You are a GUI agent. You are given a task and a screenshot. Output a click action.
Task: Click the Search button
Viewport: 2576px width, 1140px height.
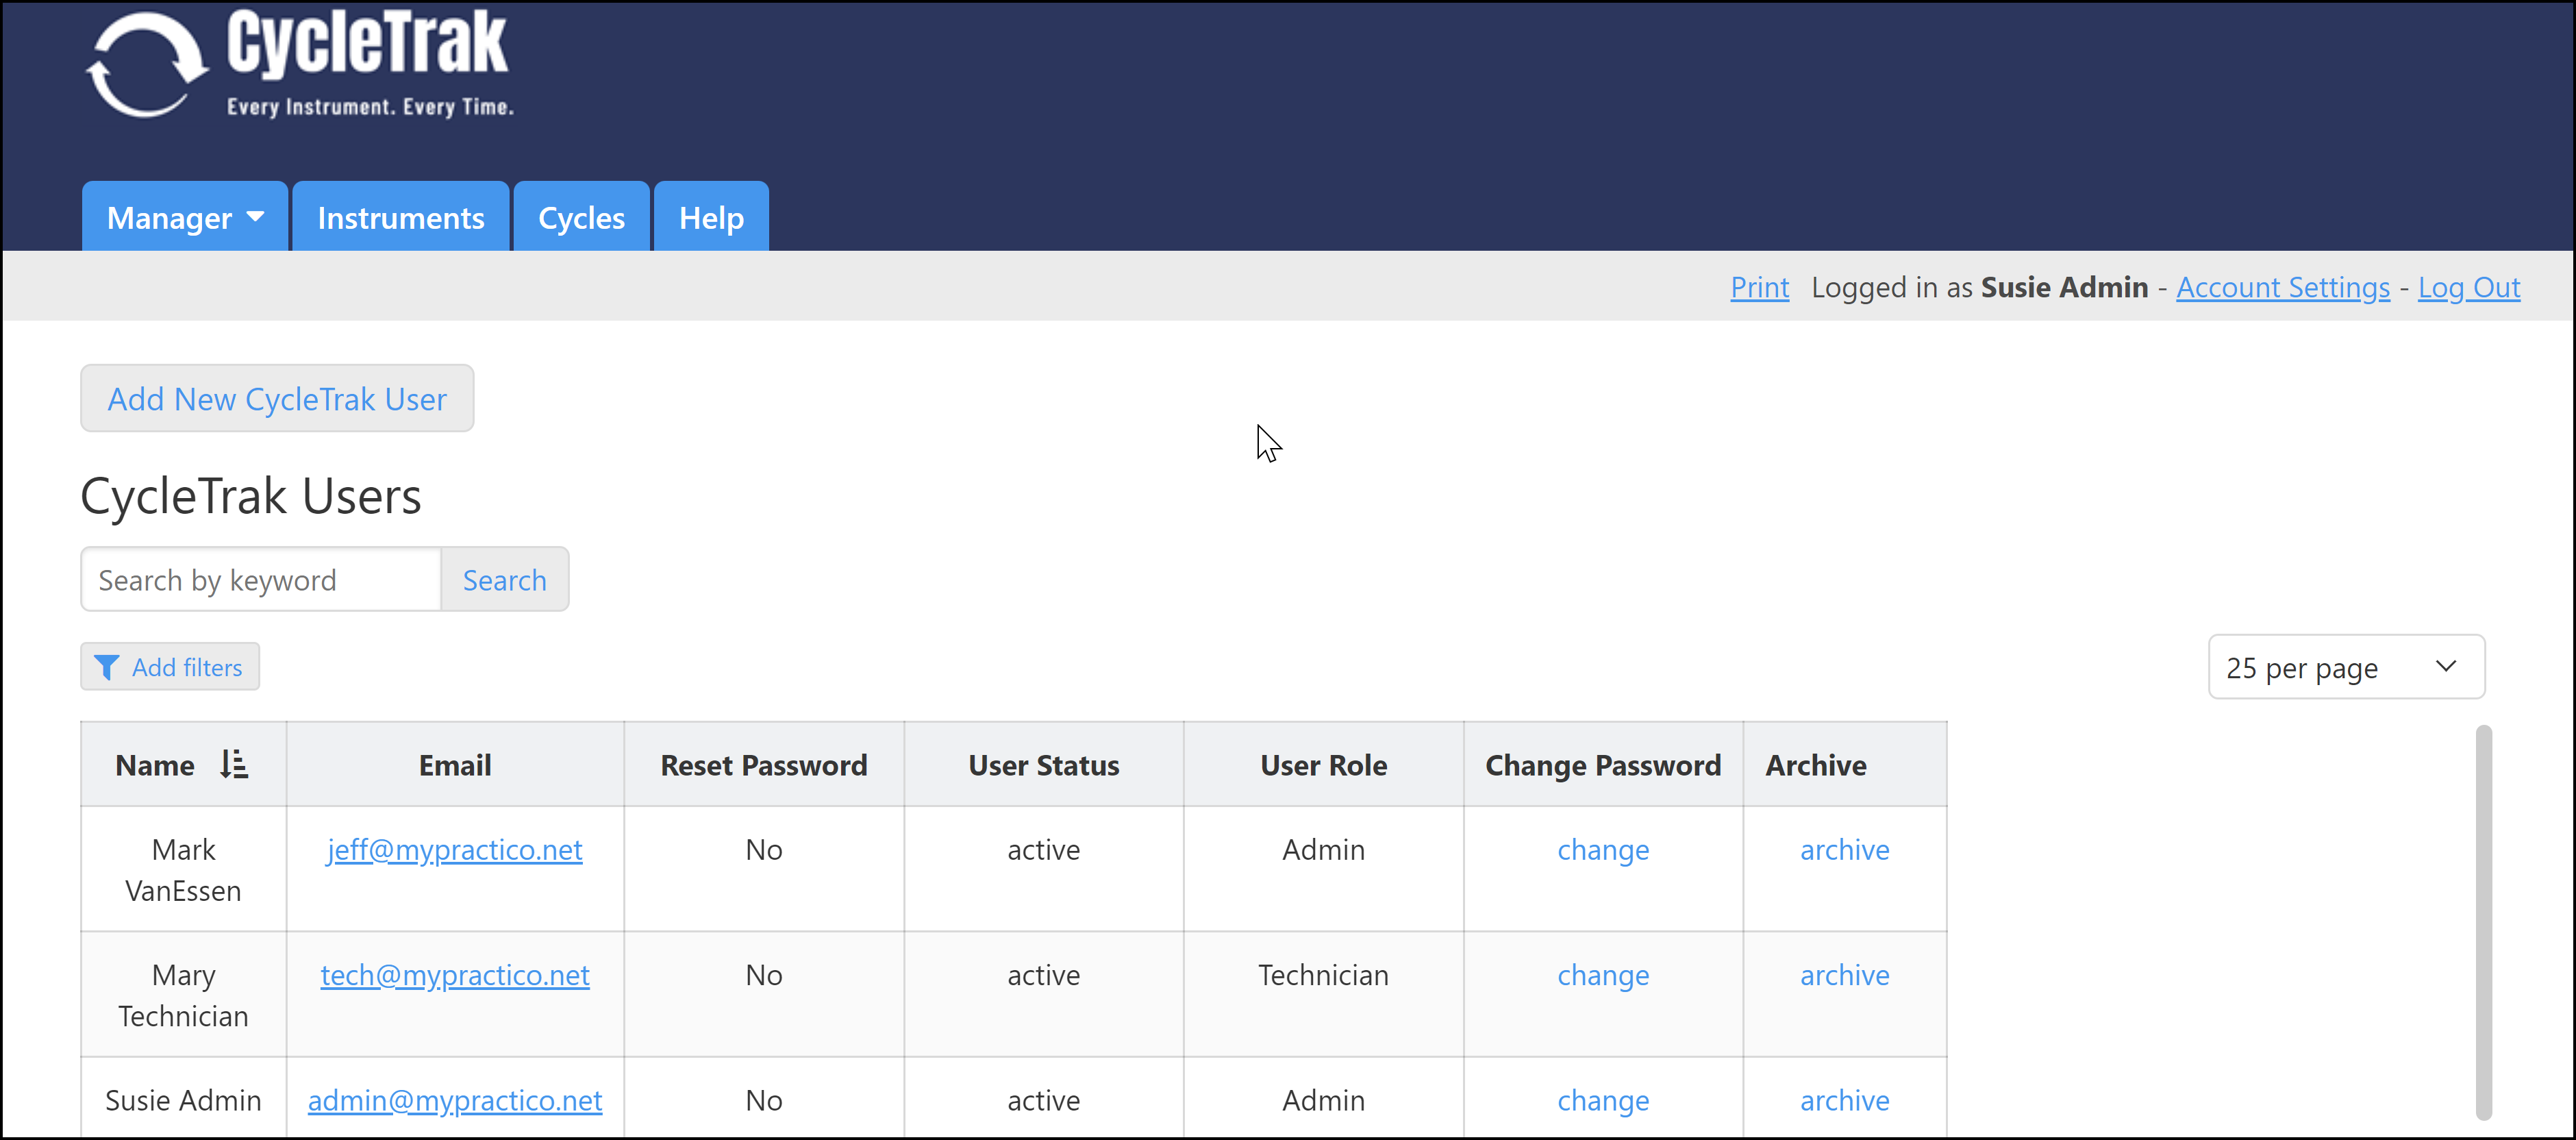coord(504,580)
